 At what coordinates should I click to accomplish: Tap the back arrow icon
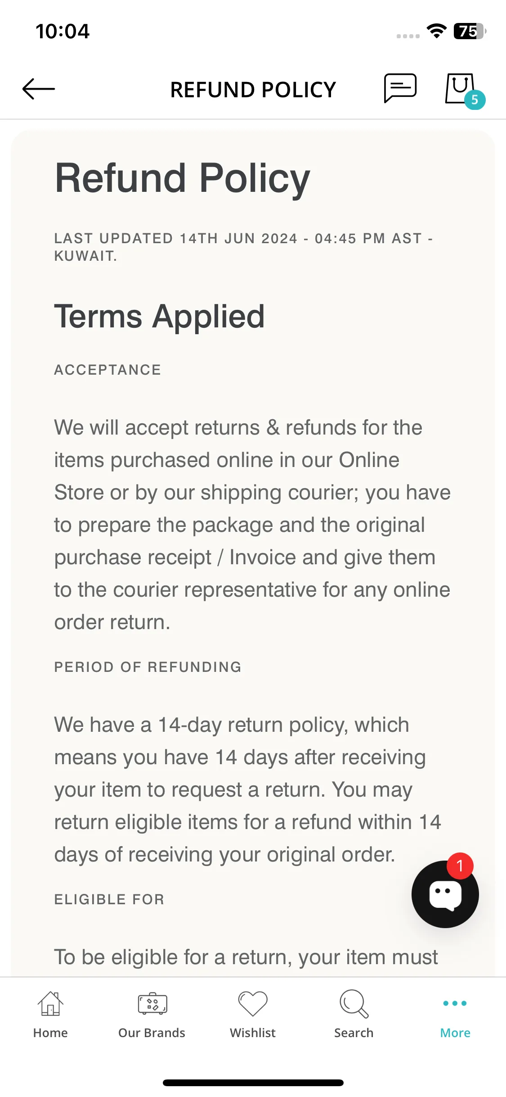39,89
